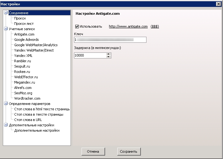Collapse the Учетные записи tree node
223x159 pixels.
pos(6,29)
